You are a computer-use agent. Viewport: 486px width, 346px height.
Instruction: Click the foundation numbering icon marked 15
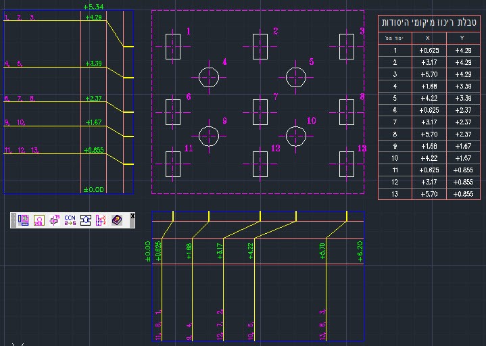coord(55,220)
